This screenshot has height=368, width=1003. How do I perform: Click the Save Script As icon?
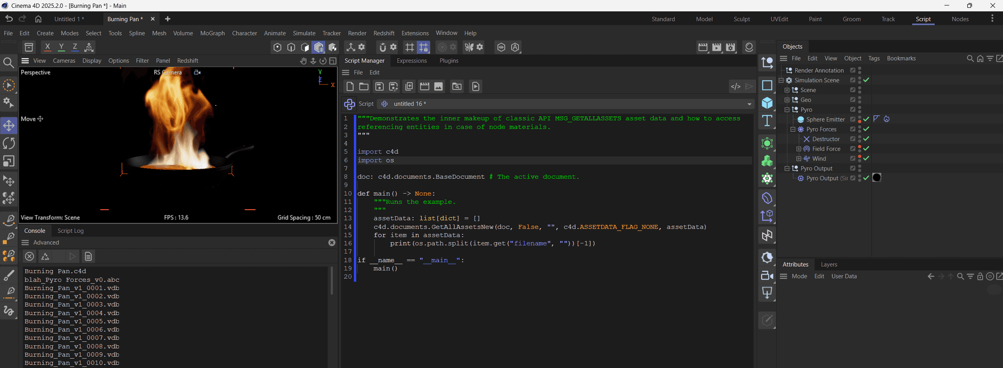(393, 87)
